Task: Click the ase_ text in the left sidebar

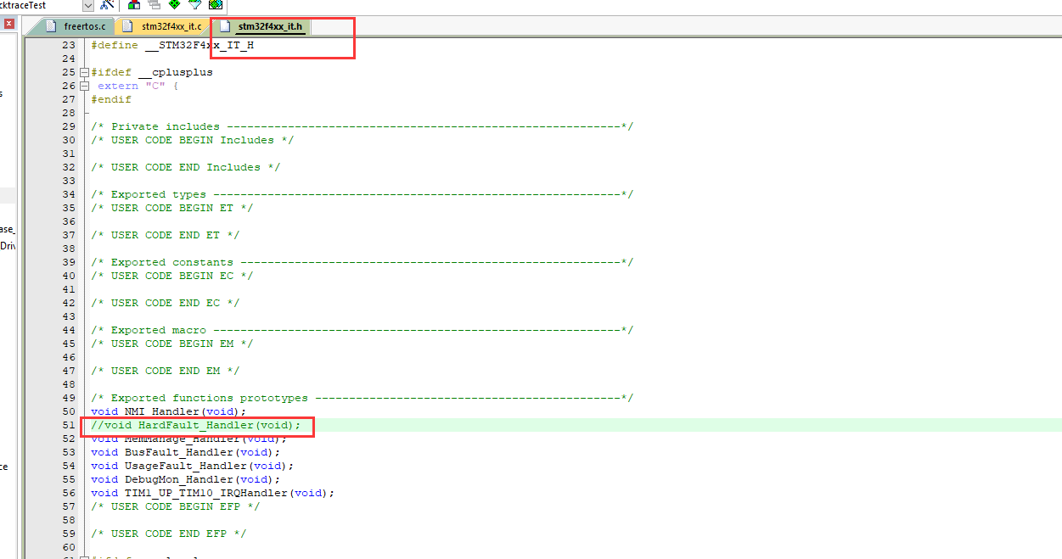Action: pos(7,229)
